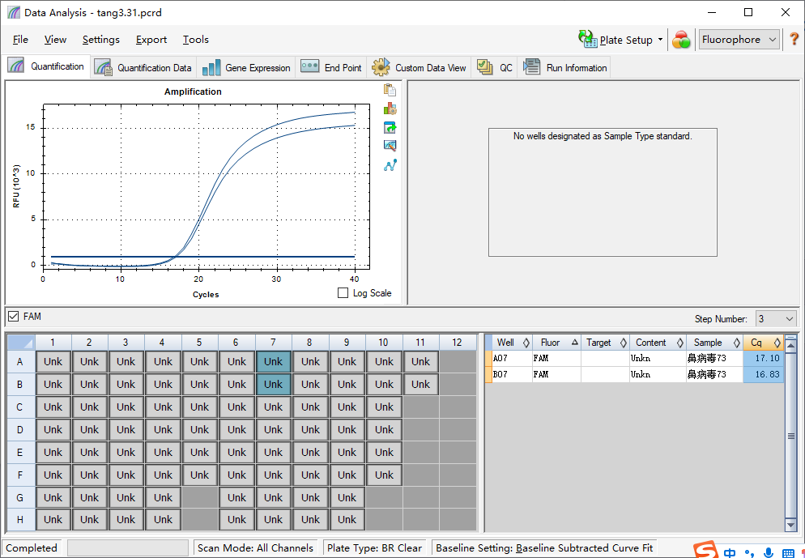This screenshot has height=558, width=805.
Task: Toggle well A7 selection
Action: tap(273, 361)
